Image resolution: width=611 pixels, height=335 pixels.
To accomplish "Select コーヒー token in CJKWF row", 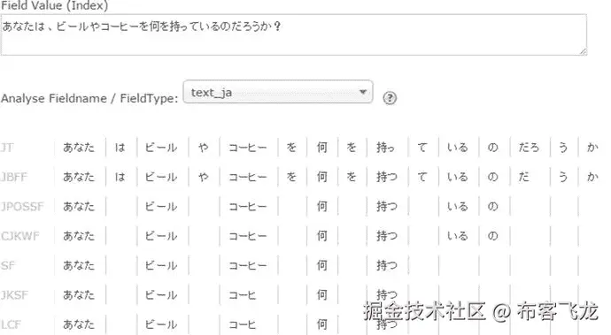I will (x=247, y=236).
